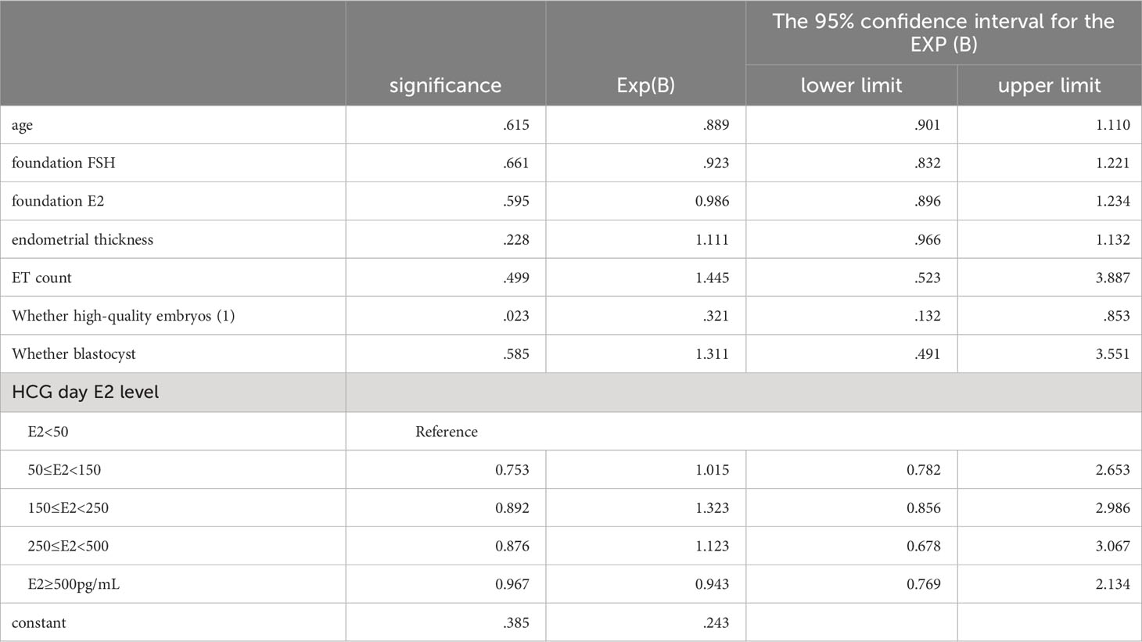Image resolution: width=1142 pixels, height=642 pixels.
Task: Click the E2≥500pg/mL row label
Action: [74, 584]
